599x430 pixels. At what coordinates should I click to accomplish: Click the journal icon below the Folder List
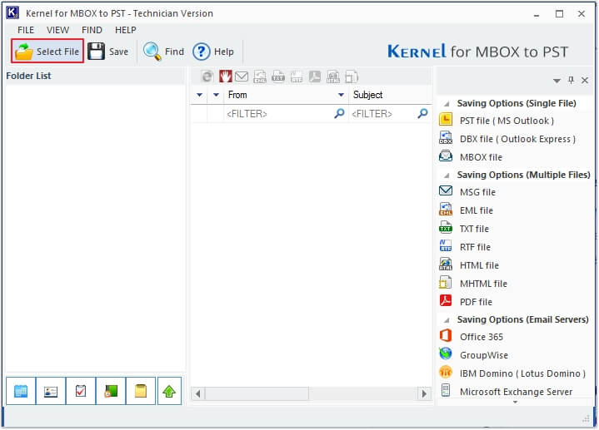click(x=111, y=391)
